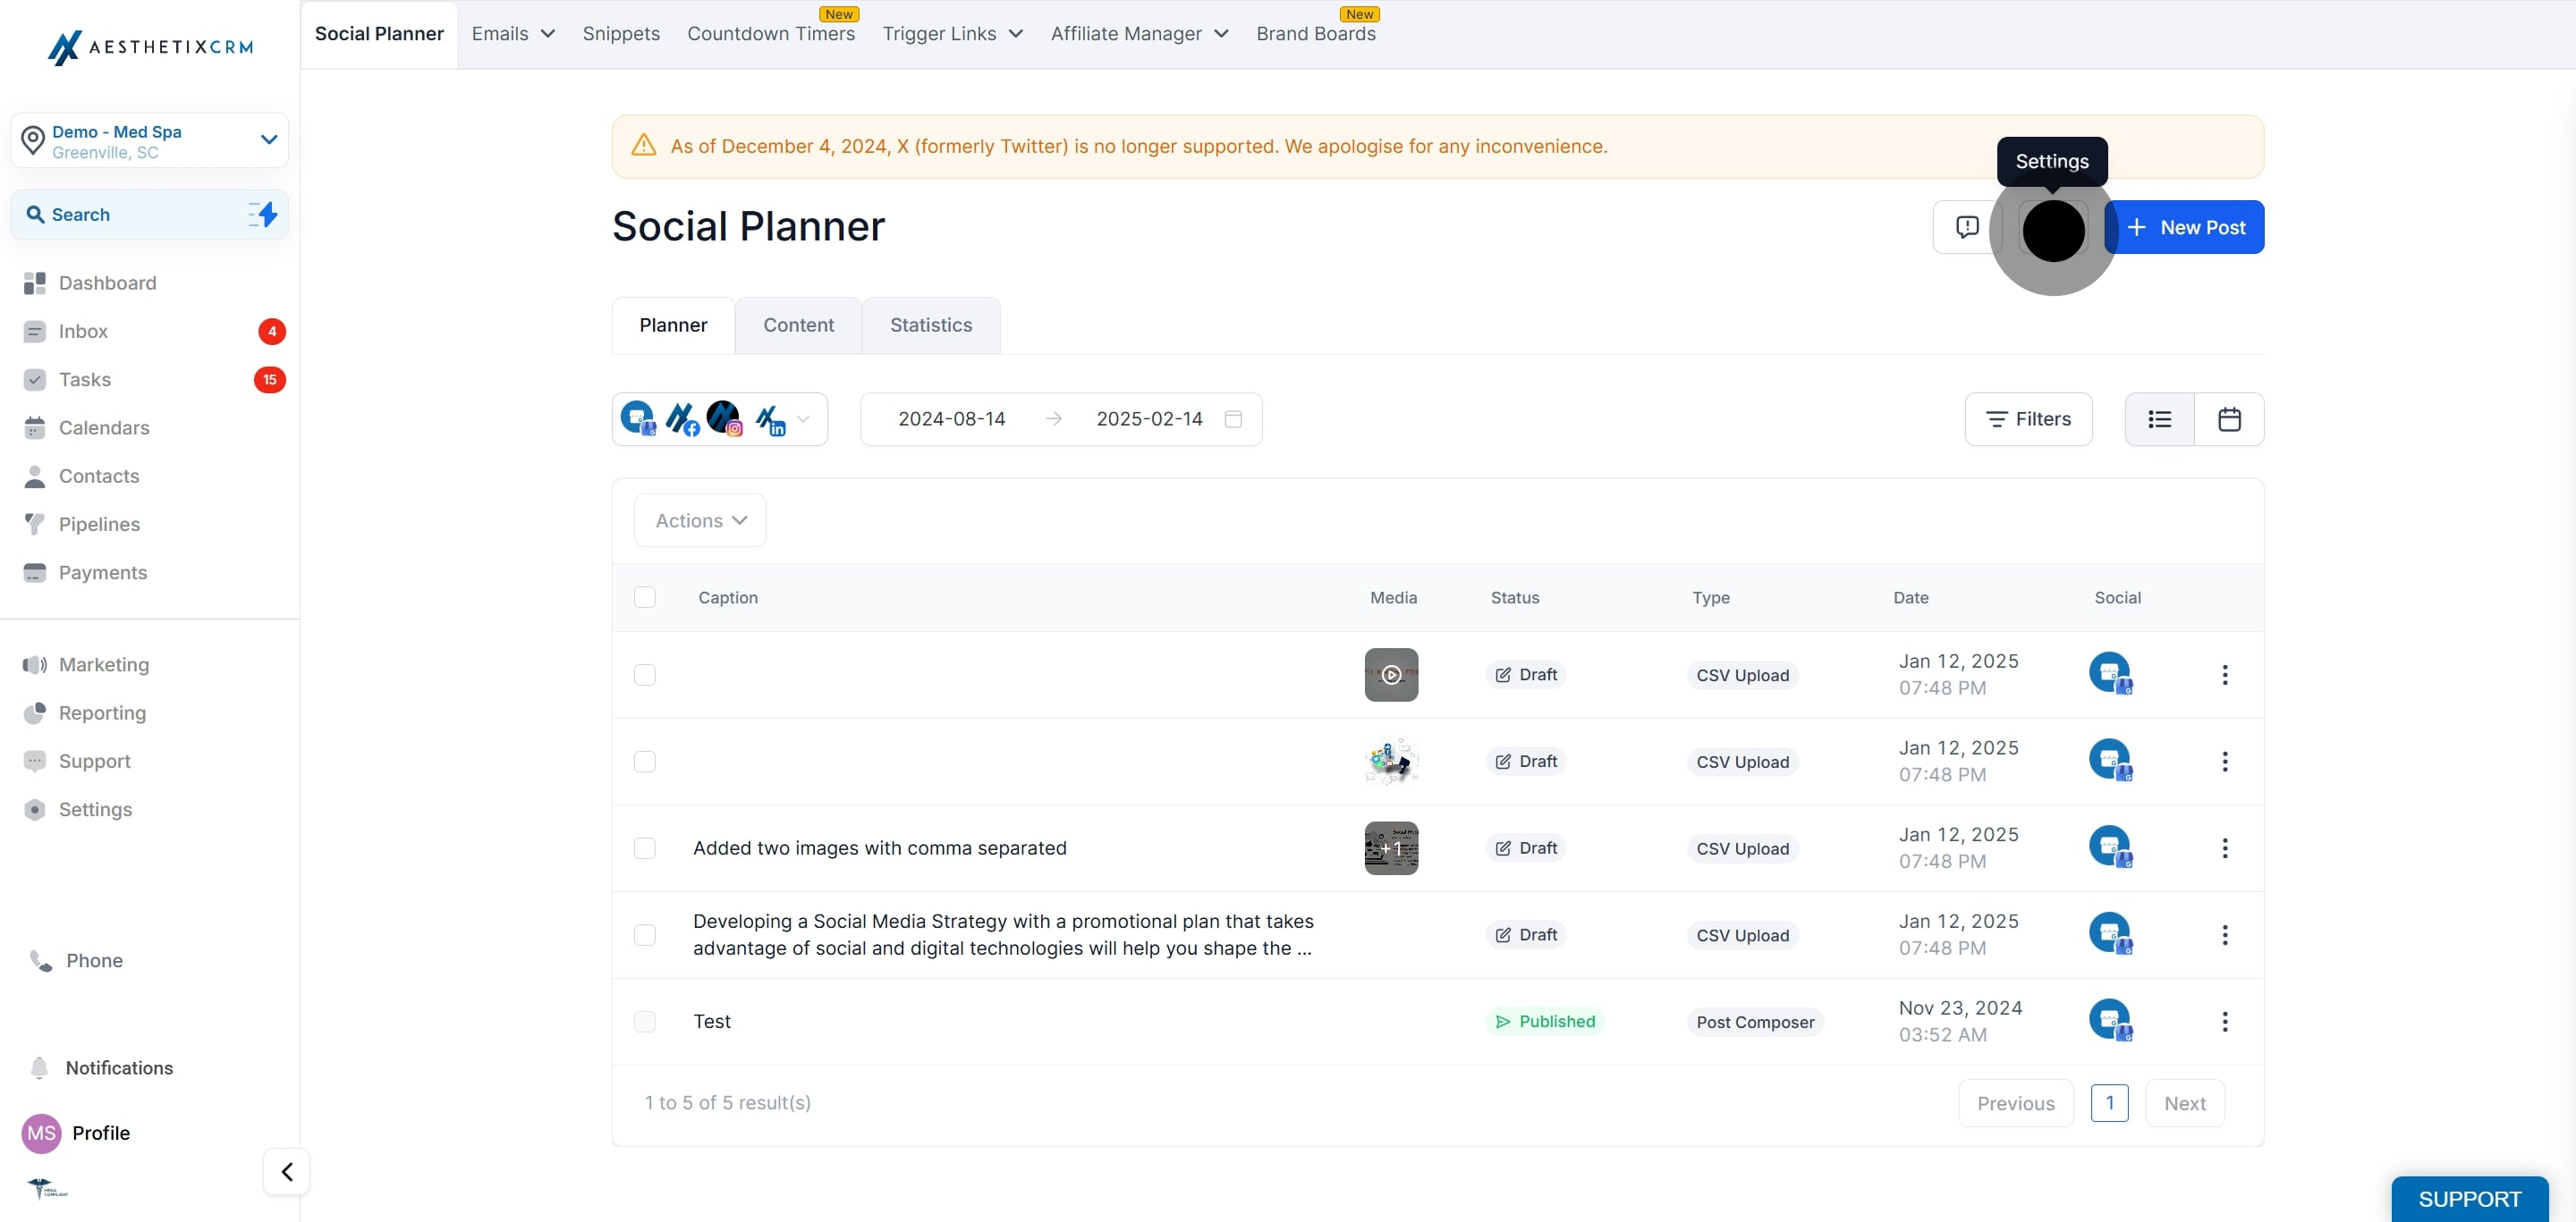Viewport: 2576px width, 1222px height.
Task: Collapse the sidebar with the arrow button
Action: [287, 1171]
